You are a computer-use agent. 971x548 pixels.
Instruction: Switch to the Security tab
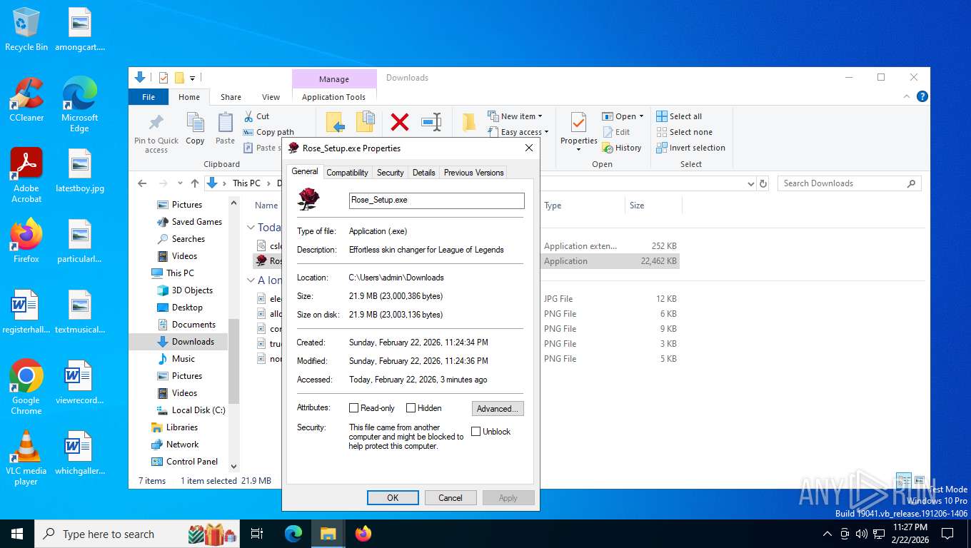(390, 173)
